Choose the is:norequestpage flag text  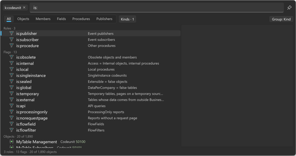32,118
